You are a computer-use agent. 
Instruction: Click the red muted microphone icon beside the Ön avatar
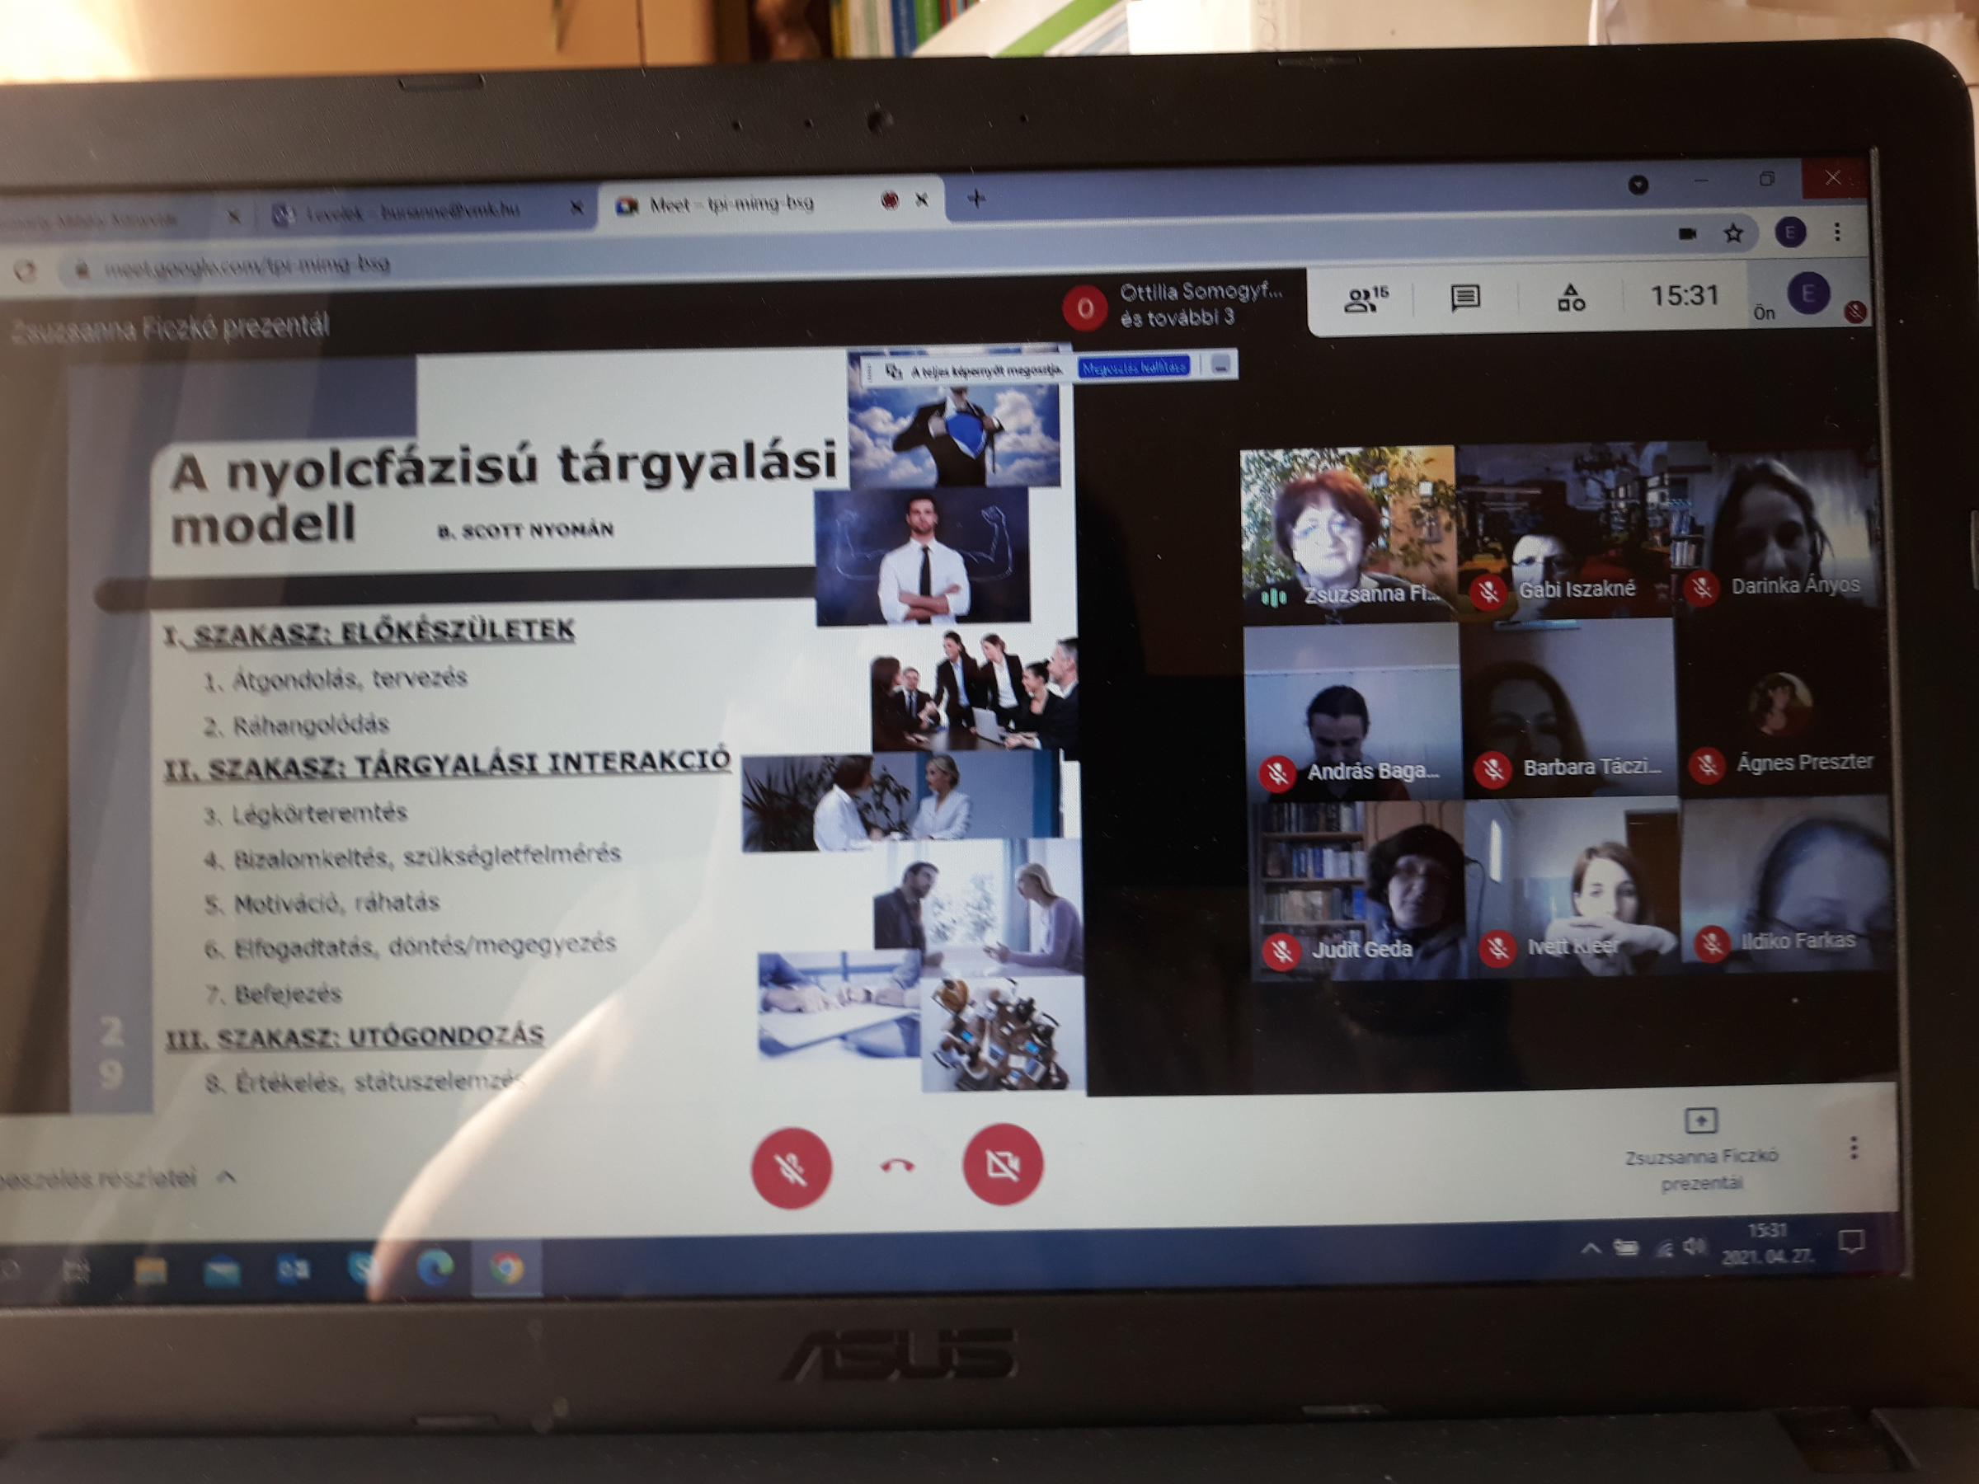1854,312
